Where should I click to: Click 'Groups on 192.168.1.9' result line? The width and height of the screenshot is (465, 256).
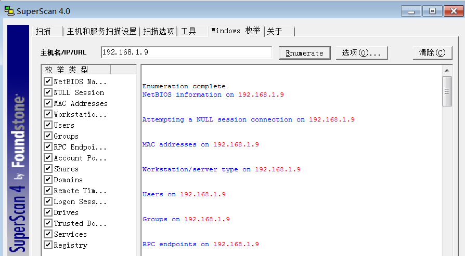[x=186, y=219]
